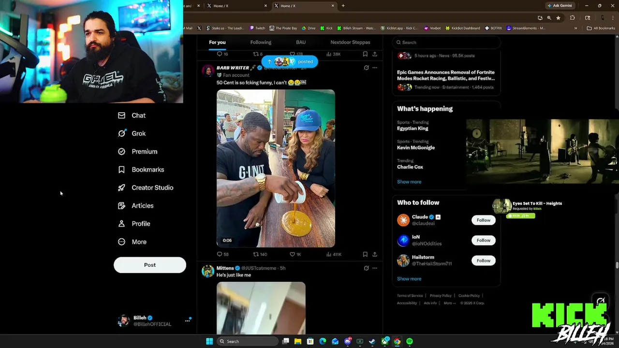Open the Cookie Policy footer link
Image resolution: width=619 pixels, height=348 pixels.
point(469,296)
